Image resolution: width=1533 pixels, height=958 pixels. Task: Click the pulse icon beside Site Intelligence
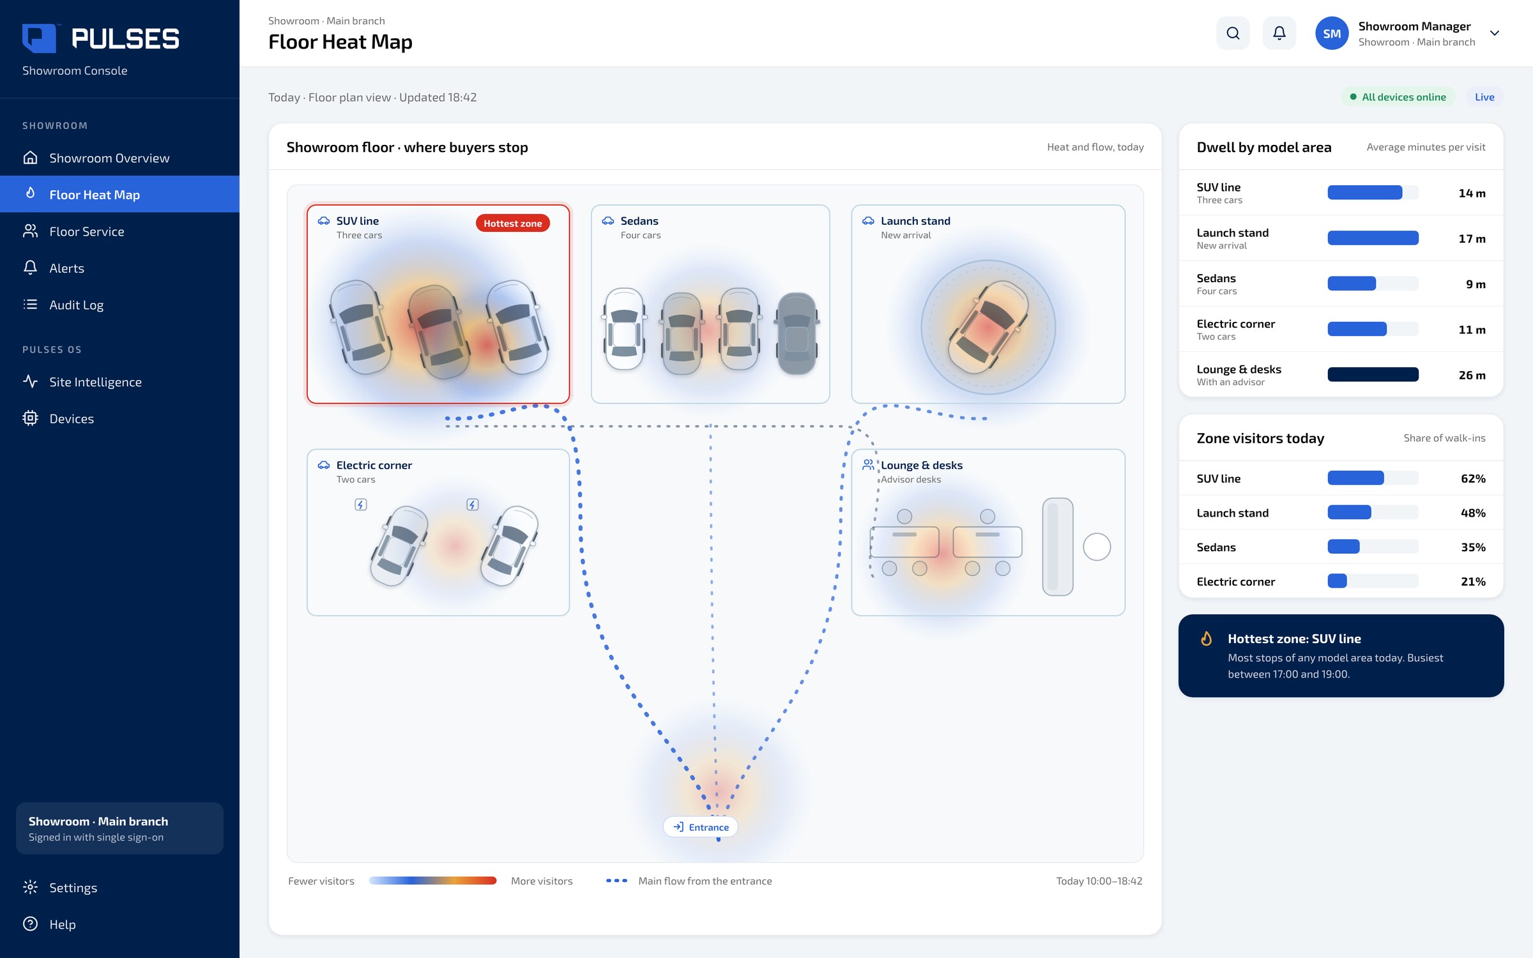pyautogui.click(x=30, y=381)
